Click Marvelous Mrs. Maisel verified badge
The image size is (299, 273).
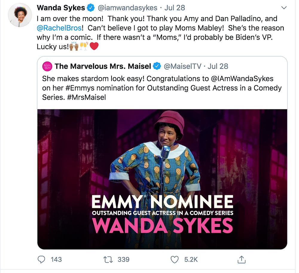point(157,66)
